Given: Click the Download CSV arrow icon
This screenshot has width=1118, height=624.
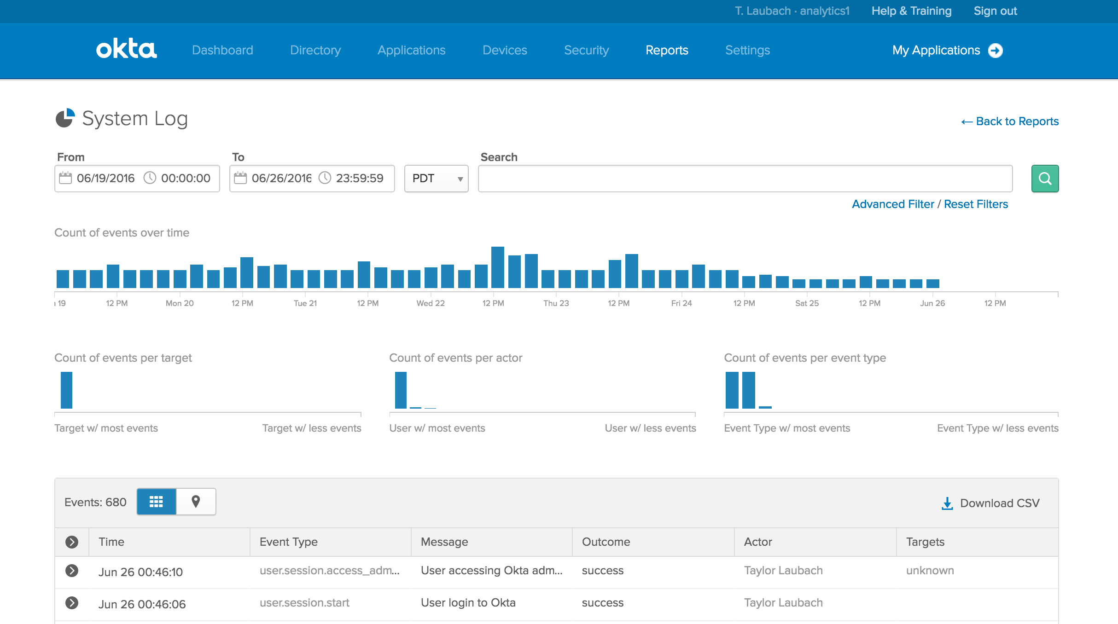Looking at the screenshot, I should [x=947, y=503].
